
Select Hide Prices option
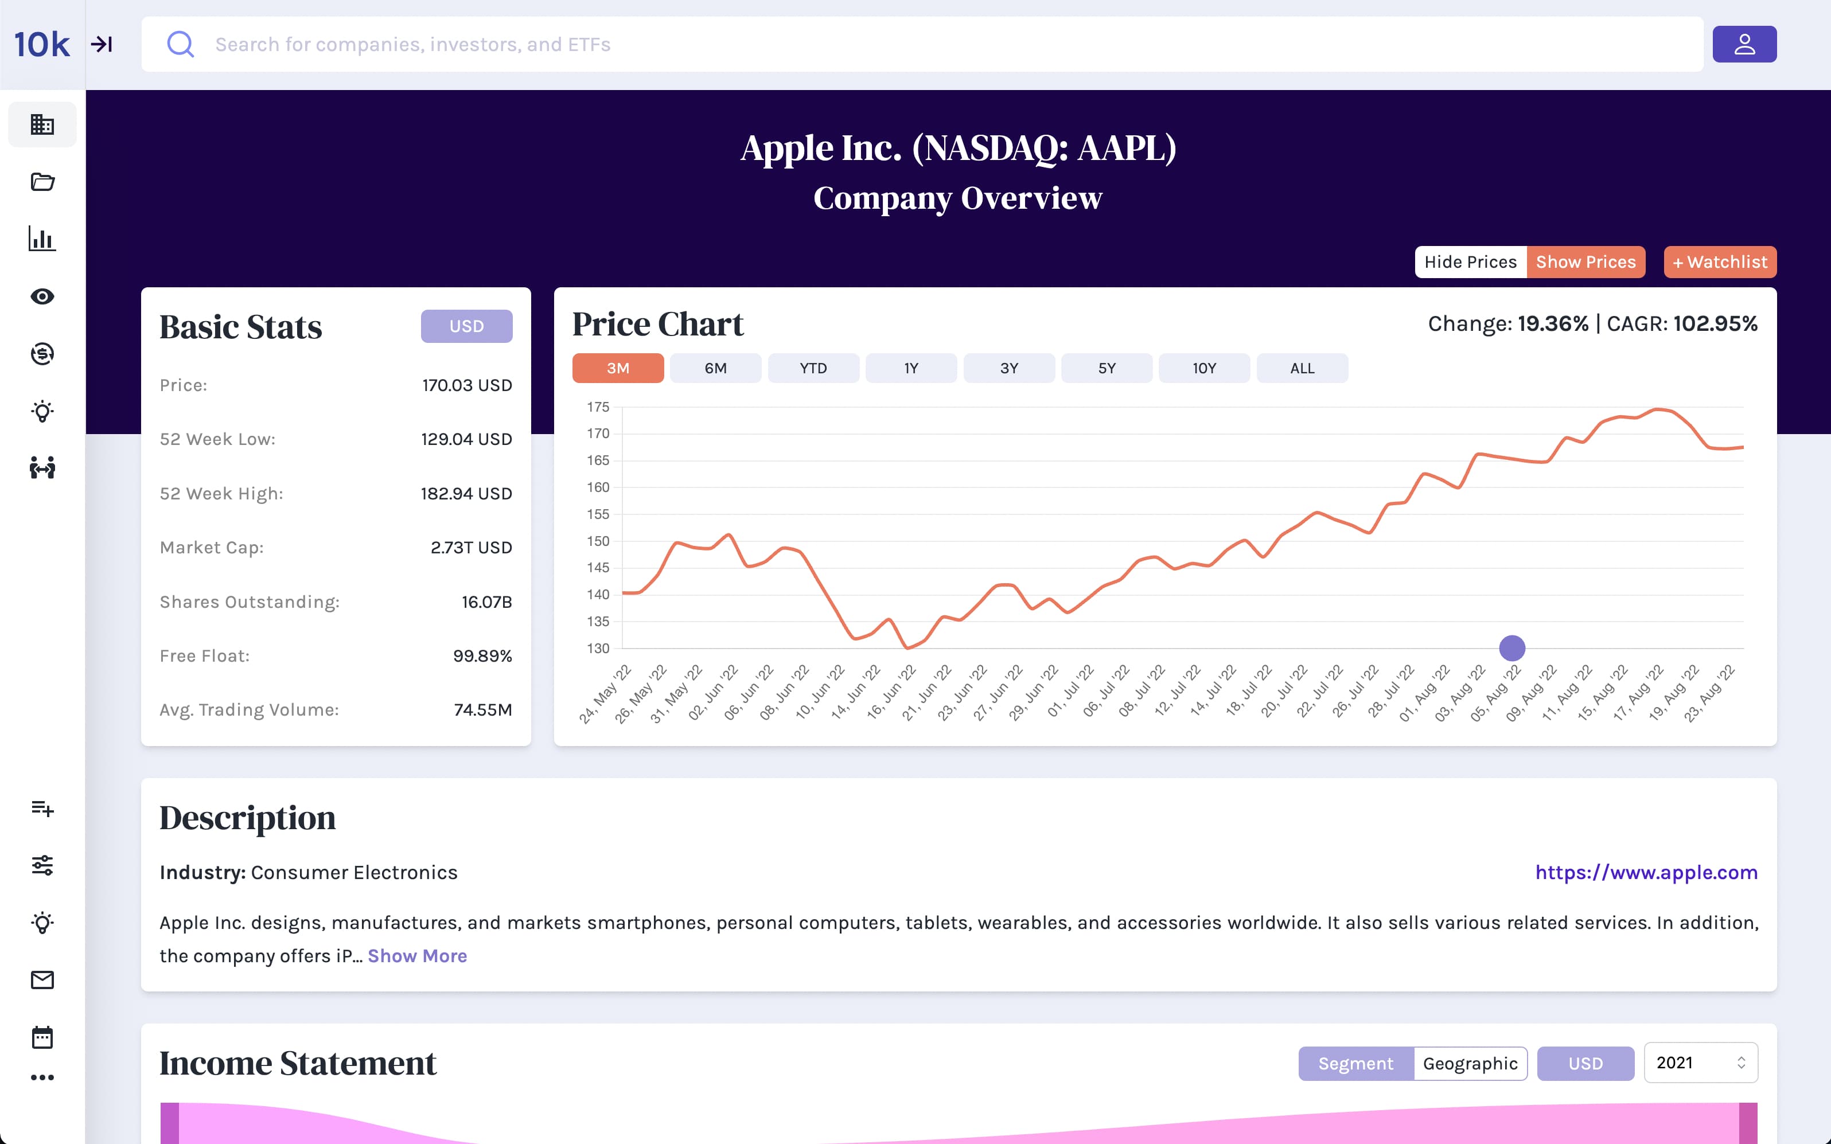[1470, 262]
